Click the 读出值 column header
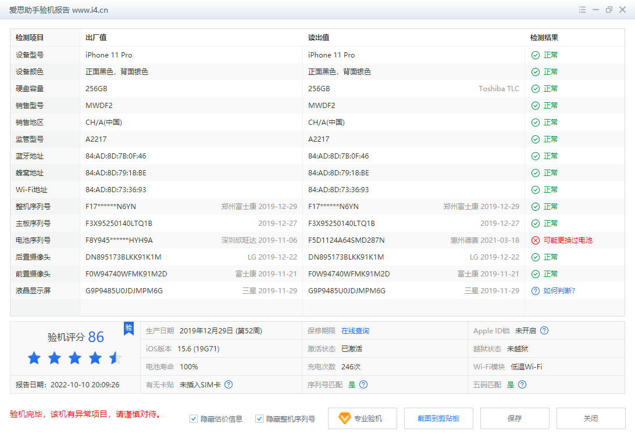 319,38
